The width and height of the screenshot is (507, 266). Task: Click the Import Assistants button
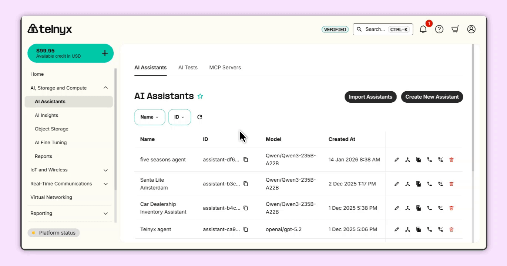(370, 97)
